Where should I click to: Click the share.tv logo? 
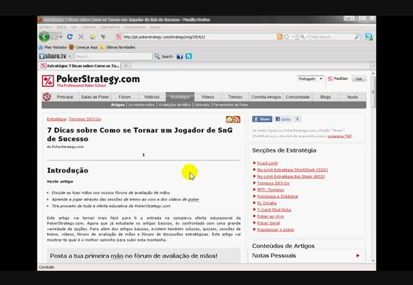tap(53, 56)
